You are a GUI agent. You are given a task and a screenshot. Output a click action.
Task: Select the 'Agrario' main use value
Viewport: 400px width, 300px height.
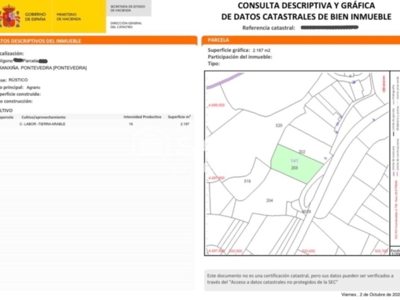click(x=33, y=88)
